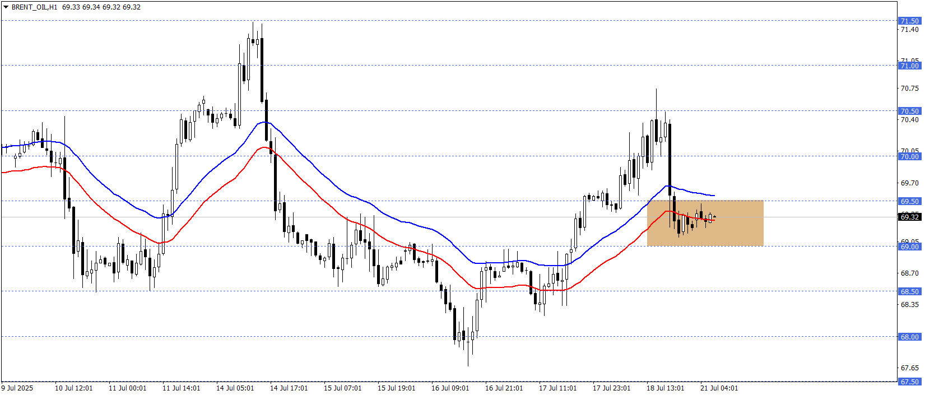Click the BRENT_OIL,H1 chart title text
This screenshot has width=925, height=395.
[34, 7]
